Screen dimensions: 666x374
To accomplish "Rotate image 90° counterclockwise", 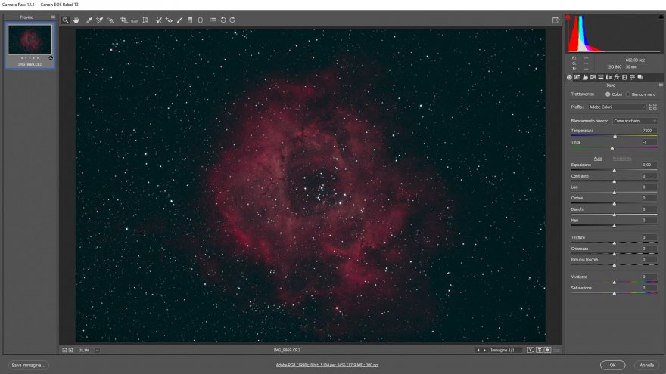I will [x=223, y=20].
